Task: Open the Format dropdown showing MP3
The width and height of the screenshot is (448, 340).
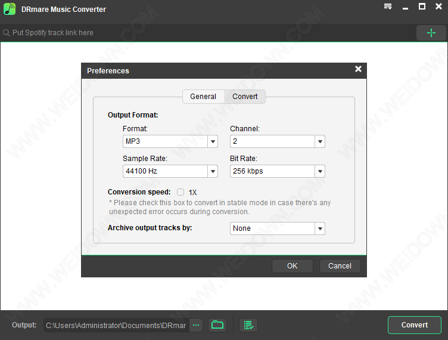Action: (170, 141)
